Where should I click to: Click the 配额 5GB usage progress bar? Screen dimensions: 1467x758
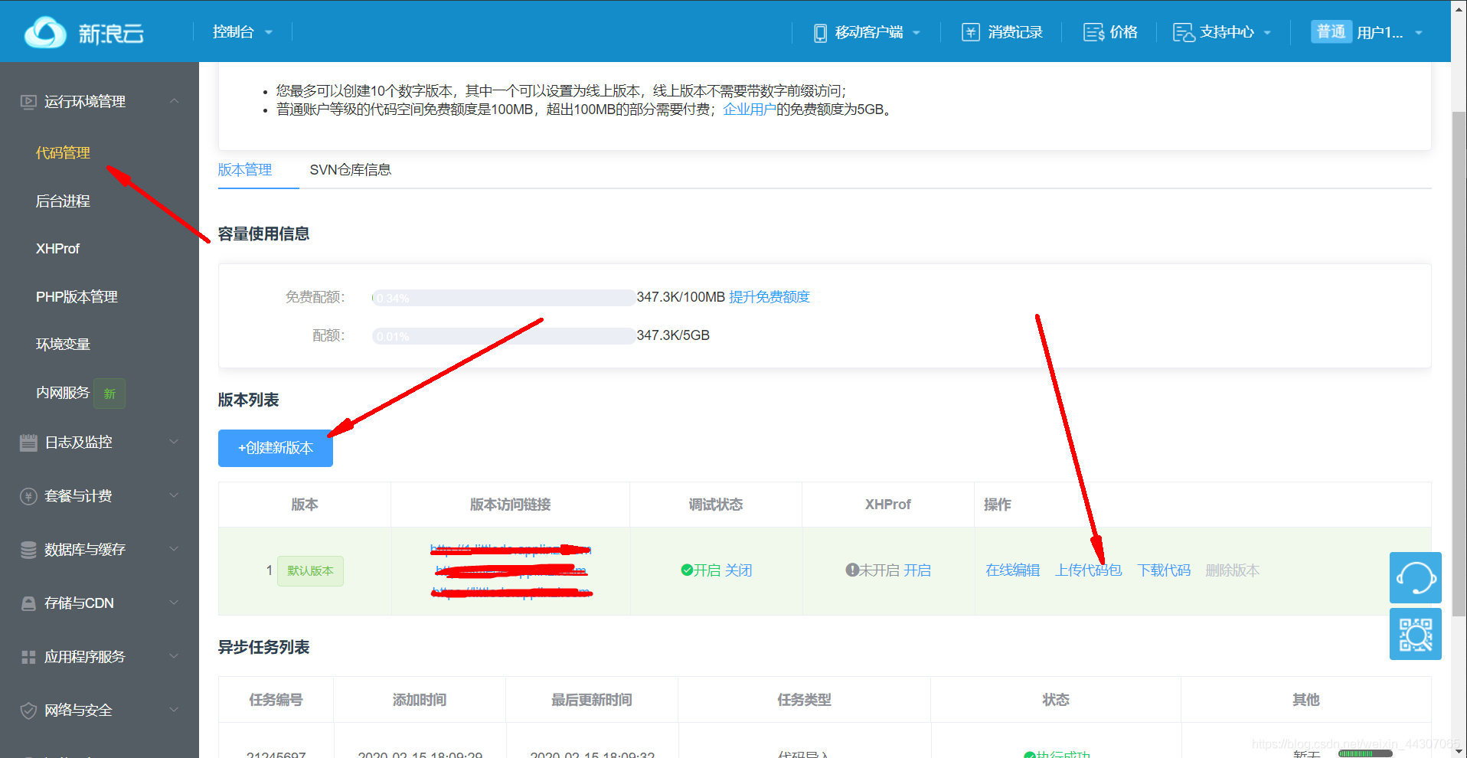504,336
